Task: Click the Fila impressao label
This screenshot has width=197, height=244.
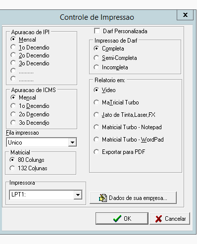Action: 22,133
